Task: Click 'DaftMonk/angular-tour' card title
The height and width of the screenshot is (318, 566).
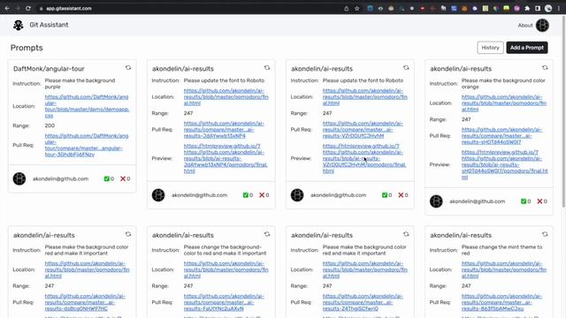Action: pyautogui.click(x=49, y=69)
